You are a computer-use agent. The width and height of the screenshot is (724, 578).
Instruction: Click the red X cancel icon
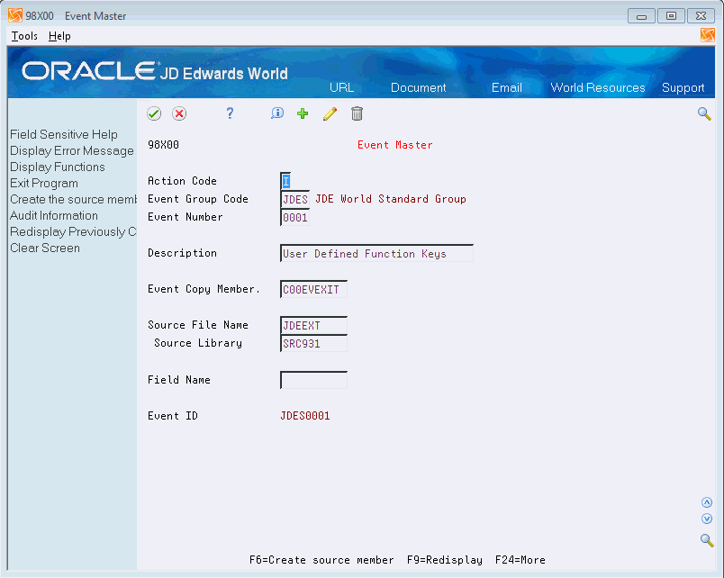179,113
